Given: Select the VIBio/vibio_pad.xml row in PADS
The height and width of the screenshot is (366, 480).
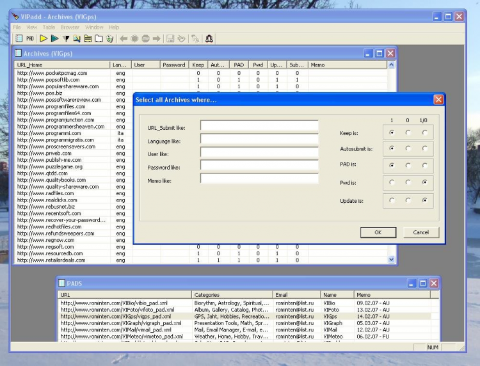Looking at the screenshot, I should [244, 303].
